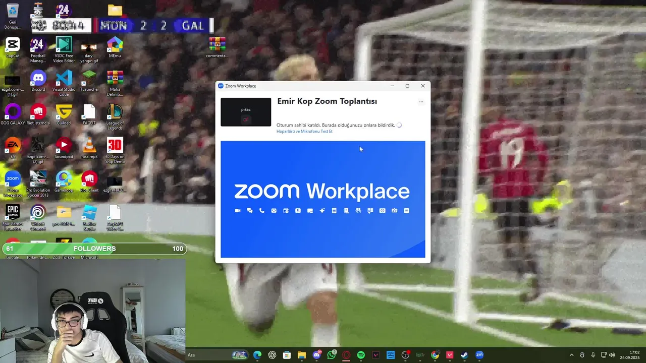The image size is (646, 363).
Task: Open the Soundpad desktop shortcut
Action: coord(64,149)
